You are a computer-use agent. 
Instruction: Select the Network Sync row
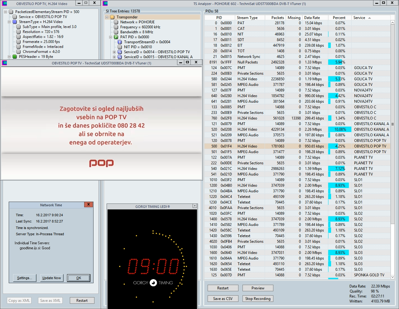[297, 57]
